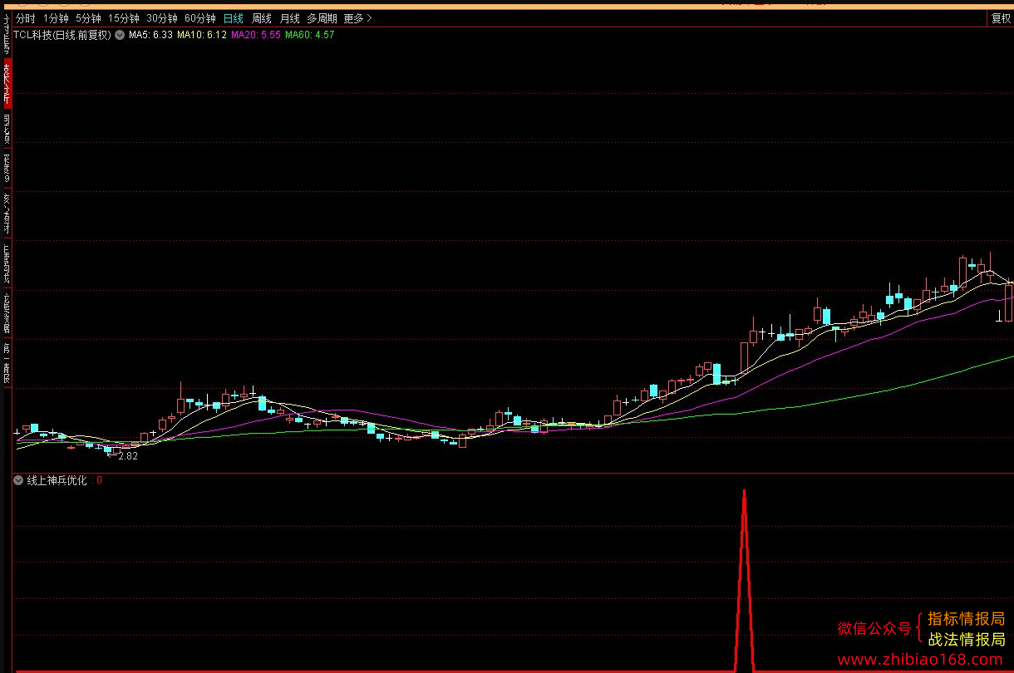
Task: Click the TCL科技(日线 前复权) chart title
Action: [62, 35]
